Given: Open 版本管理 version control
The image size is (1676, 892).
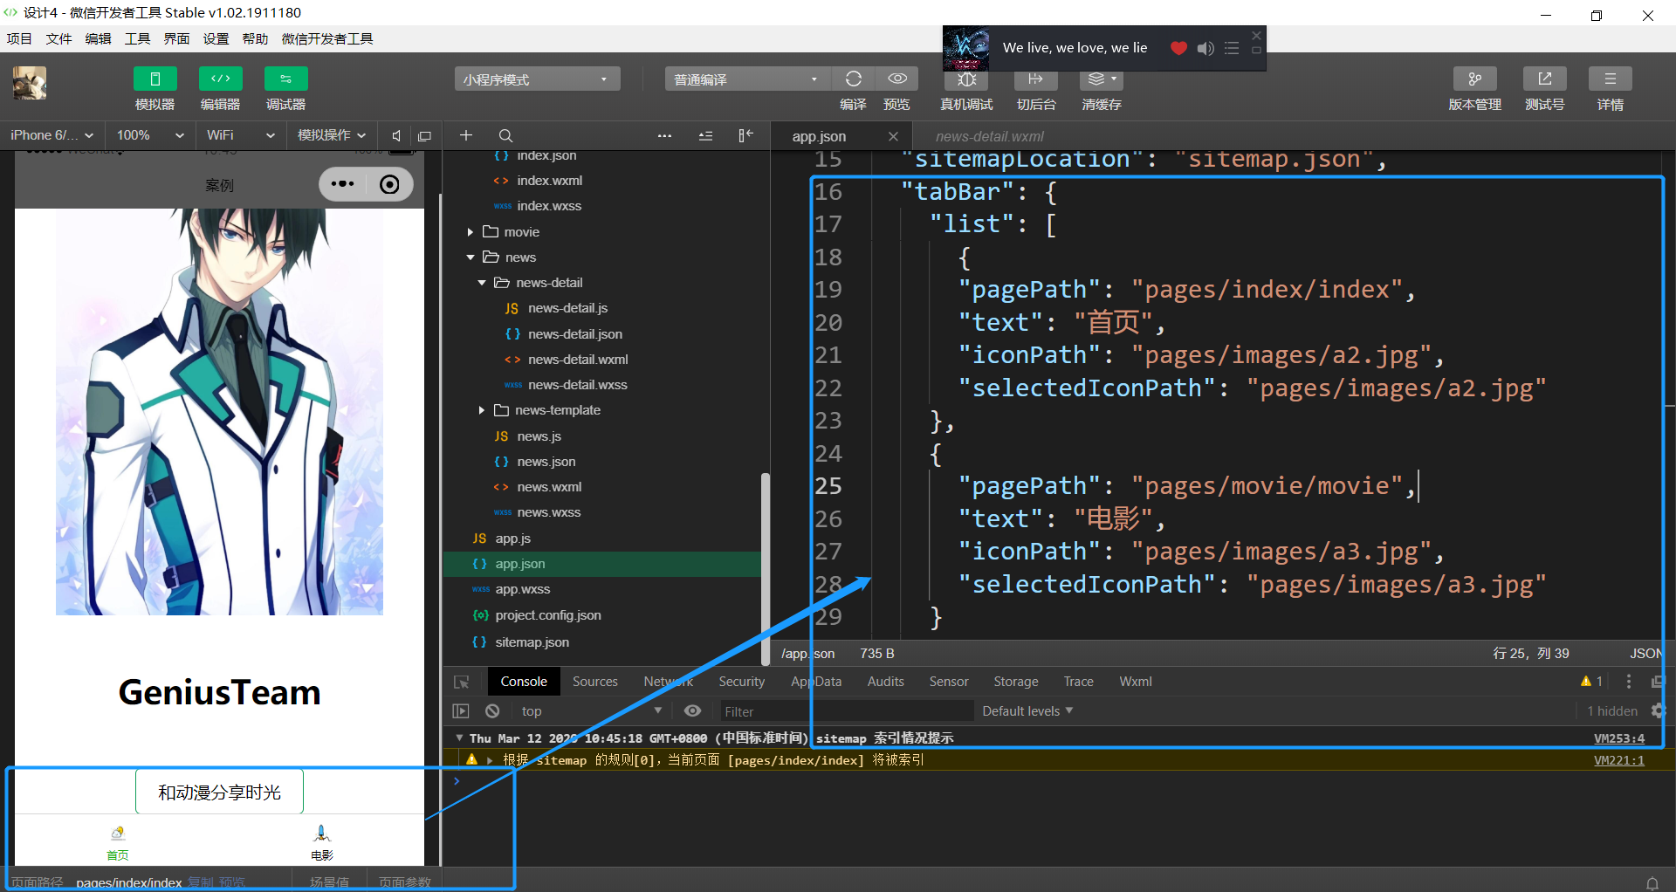Looking at the screenshot, I should point(1475,79).
